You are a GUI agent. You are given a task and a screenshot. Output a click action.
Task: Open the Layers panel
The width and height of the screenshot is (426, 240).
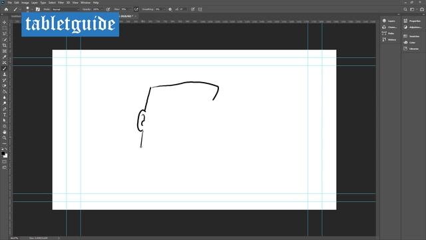click(389, 21)
